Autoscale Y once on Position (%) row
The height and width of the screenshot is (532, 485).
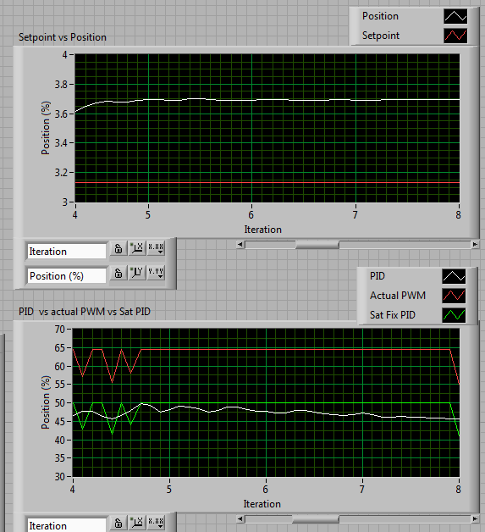(137, 273)
